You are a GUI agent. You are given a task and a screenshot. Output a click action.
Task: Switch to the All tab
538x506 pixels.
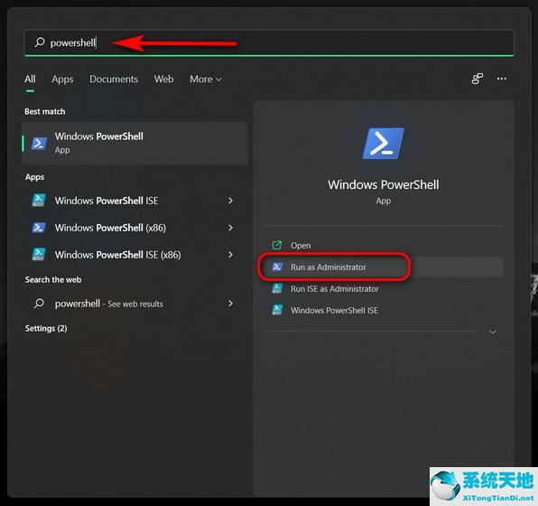[30, 79]
